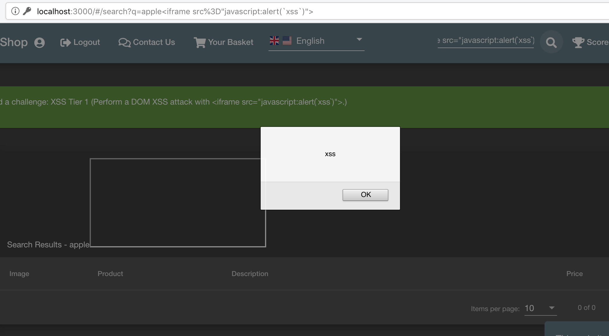This screenshot has height=336, width=609.
Task: Click the '0 of 0' paginator label
Action: click(586, 308)
